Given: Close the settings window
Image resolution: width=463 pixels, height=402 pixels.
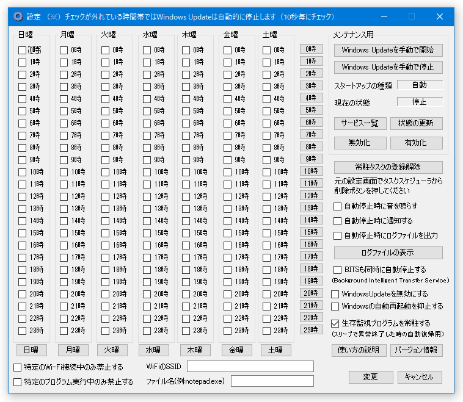Looking at the screenshot, I should tap(440, 17).
